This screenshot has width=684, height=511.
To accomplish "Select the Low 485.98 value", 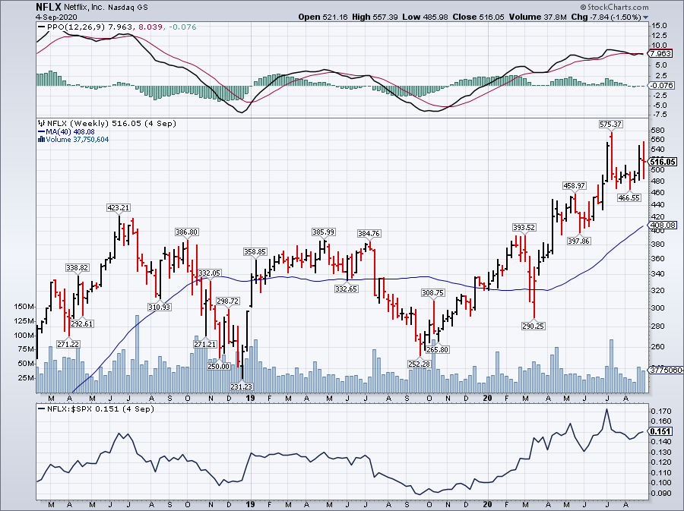I will [426, 17].
